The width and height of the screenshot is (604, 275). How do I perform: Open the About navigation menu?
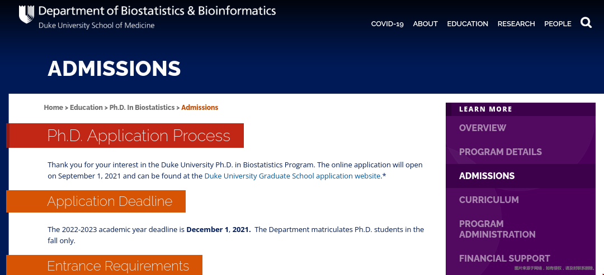click(x=425, y=24)
